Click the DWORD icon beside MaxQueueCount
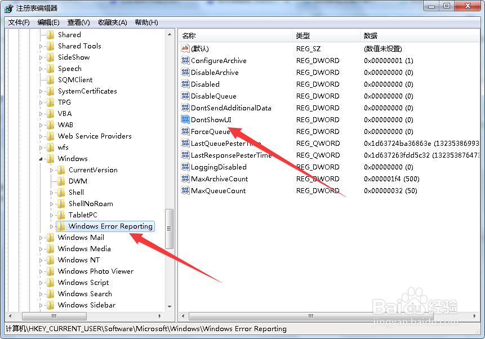 pyautogui.click(x=185, y=190)
